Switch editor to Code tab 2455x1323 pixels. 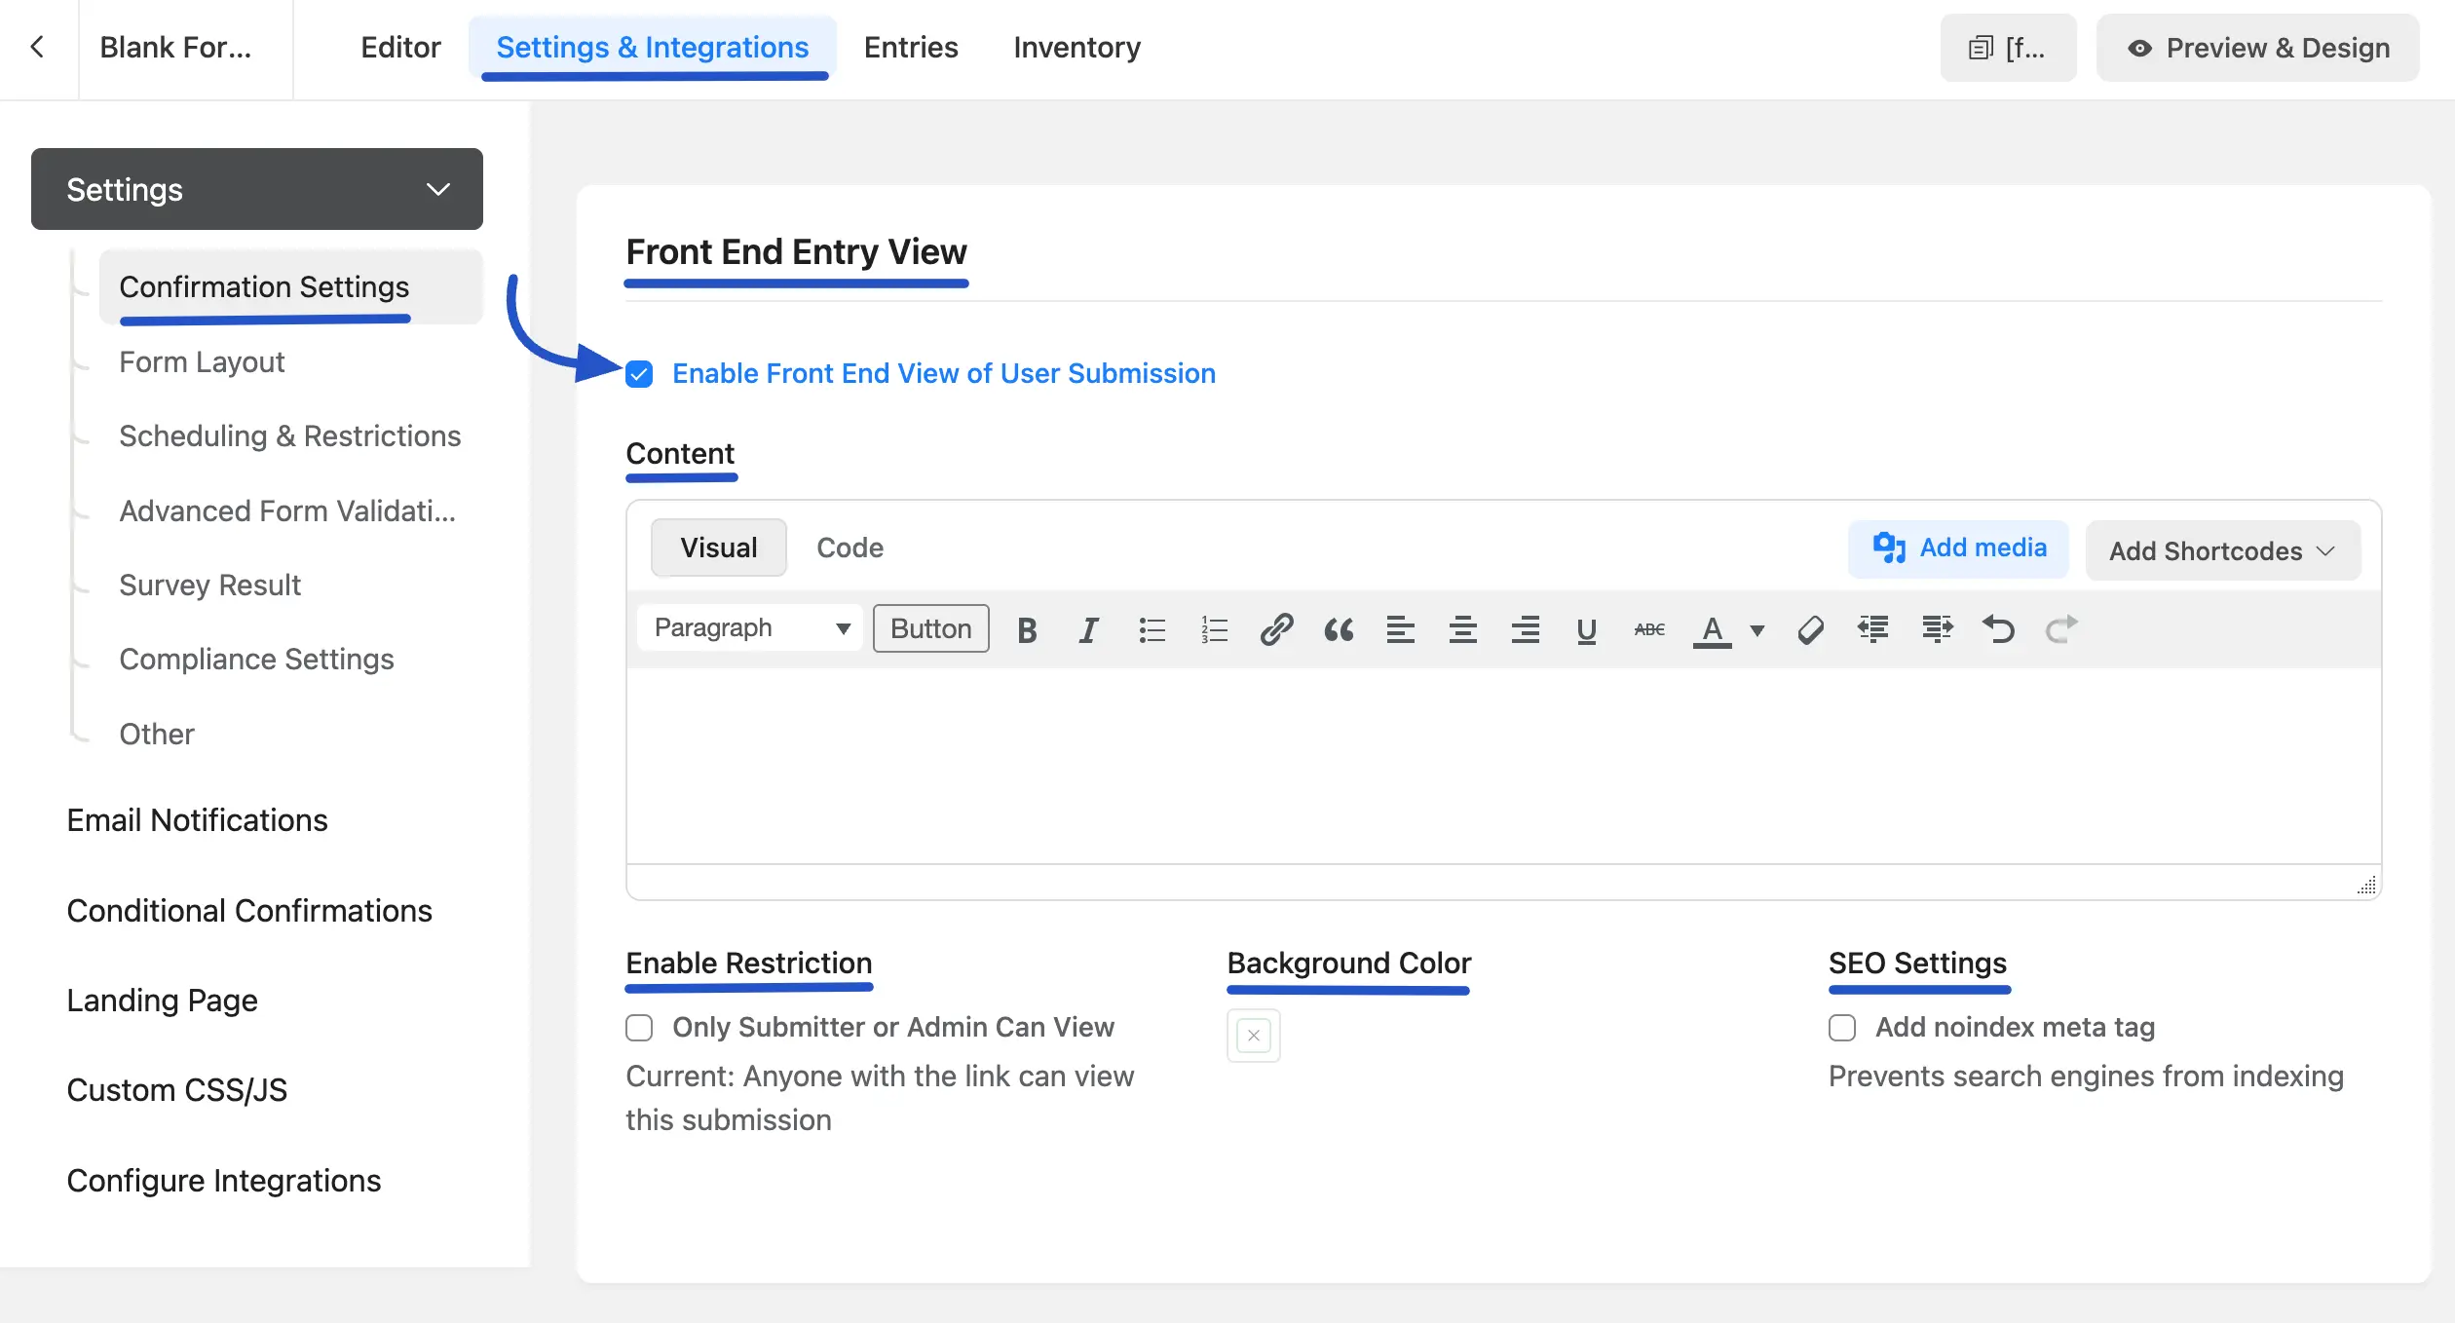[850, 548]
